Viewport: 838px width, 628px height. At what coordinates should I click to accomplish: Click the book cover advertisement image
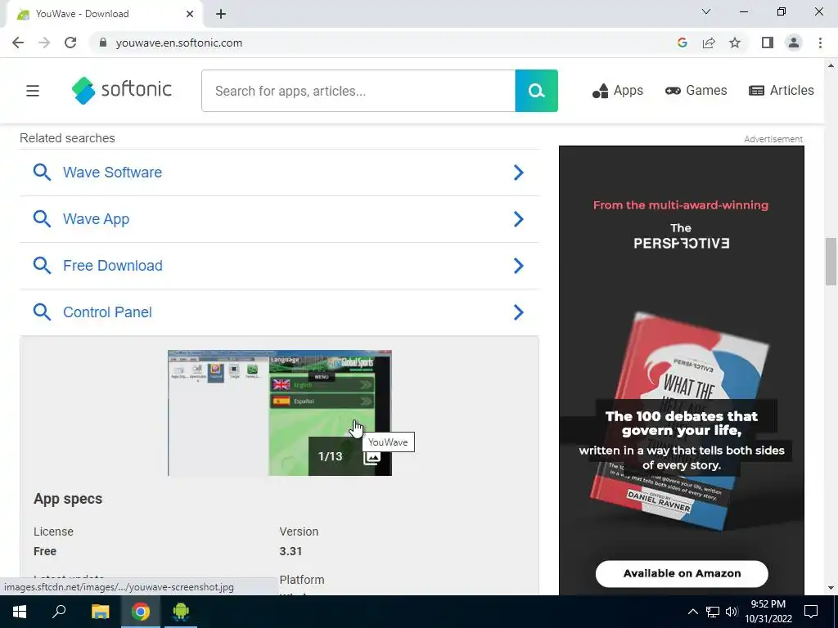point(682,422)
